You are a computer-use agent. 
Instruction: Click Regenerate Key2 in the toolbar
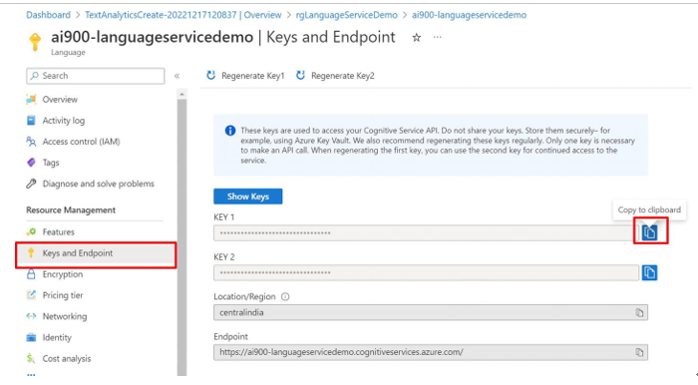336,76
